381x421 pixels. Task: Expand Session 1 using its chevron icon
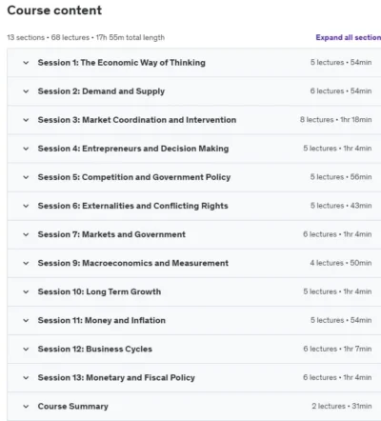click(26, 63)
